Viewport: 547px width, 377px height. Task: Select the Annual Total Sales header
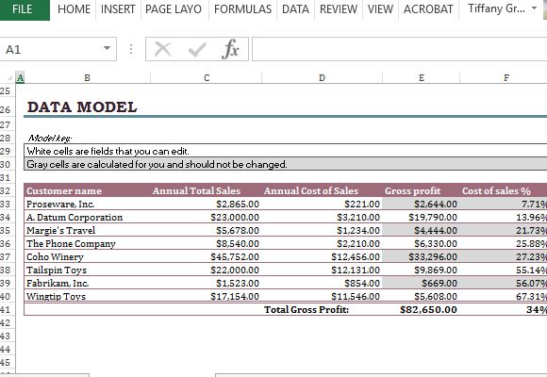click(206, 190)
